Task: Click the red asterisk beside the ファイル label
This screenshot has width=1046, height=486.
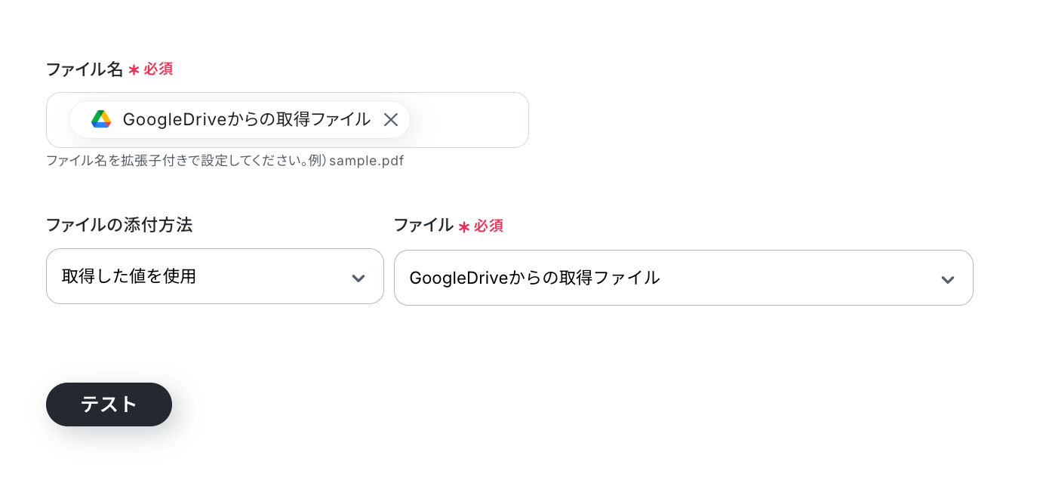Action: tap(464, 226)
